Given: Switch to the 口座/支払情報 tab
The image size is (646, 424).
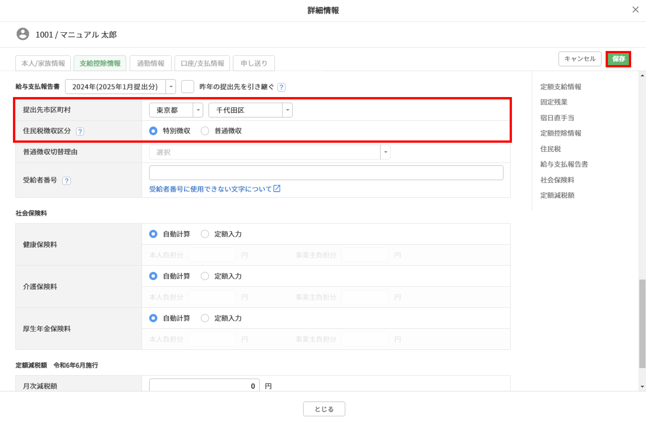Looking at the screenshot, I should click(202, 63).
